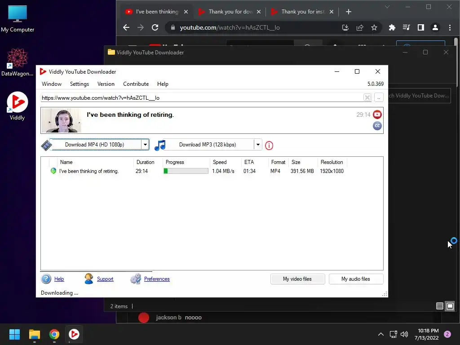This screenshot has width=460, height=345.
Task: Open the Settings menu
Action: (80, 84)
